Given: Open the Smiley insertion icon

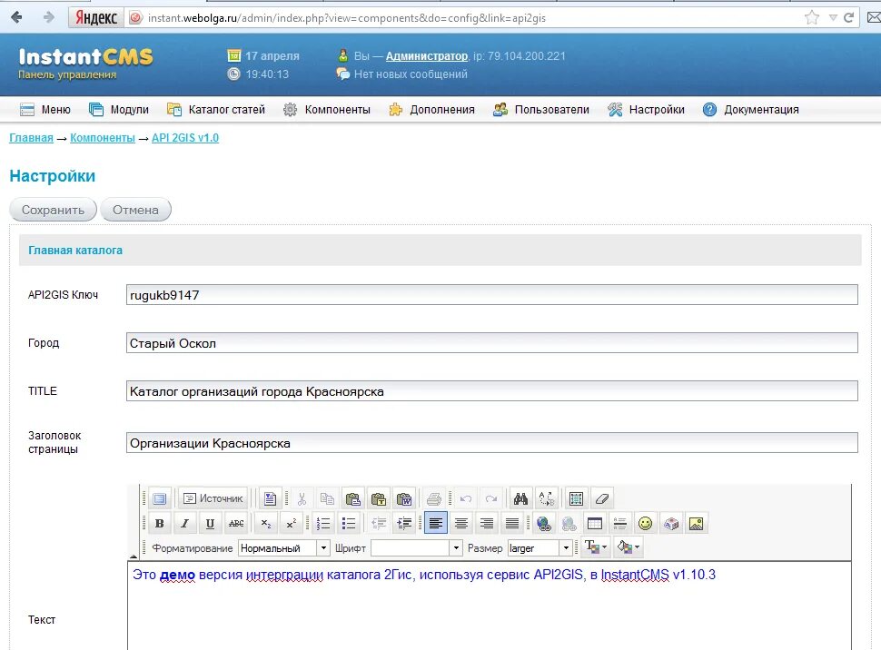Looking at the screenshot, I should [x=645, y=524].
